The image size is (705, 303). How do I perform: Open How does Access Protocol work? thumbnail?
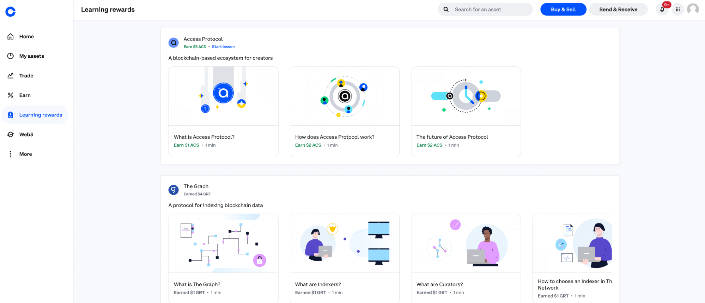[x=345, y=96]
